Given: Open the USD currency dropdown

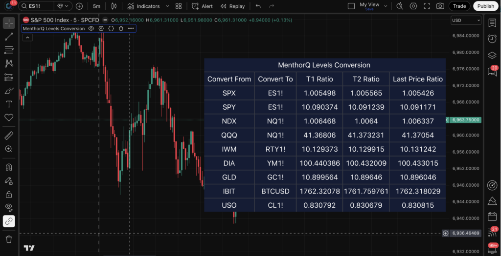Looking at the screenshot, I should (x=466, y=20).
